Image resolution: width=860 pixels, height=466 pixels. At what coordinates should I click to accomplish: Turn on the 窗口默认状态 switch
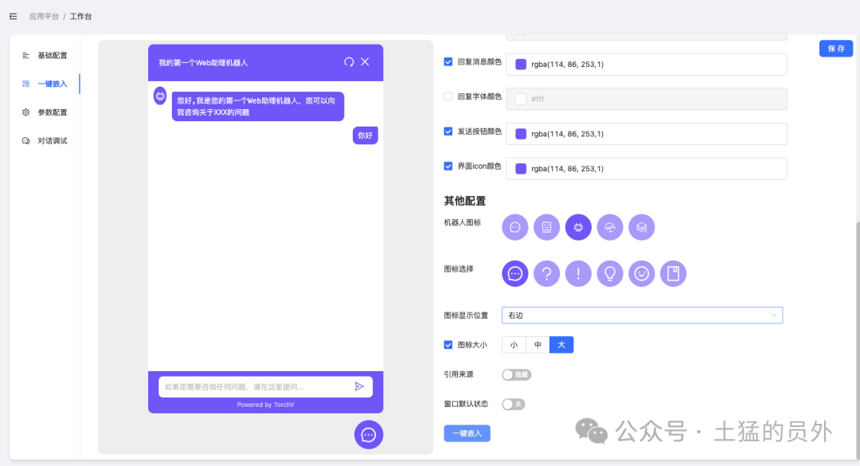pyautogui.click(x=514, y=405)
